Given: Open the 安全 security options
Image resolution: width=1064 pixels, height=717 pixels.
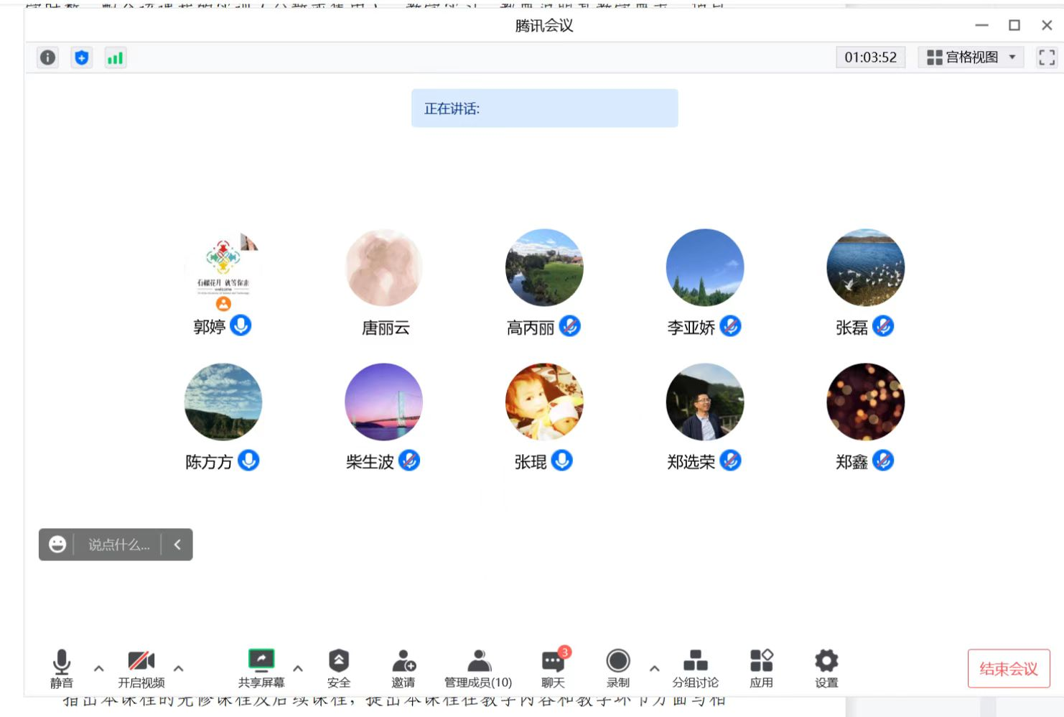Looking at the screenshot, I should point(338,667).
